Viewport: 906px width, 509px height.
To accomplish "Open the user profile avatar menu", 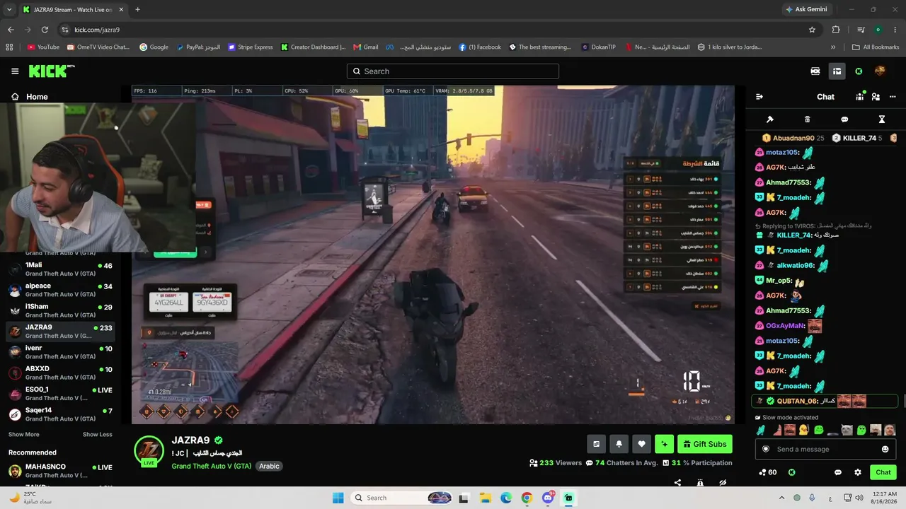I will point(880,71).
